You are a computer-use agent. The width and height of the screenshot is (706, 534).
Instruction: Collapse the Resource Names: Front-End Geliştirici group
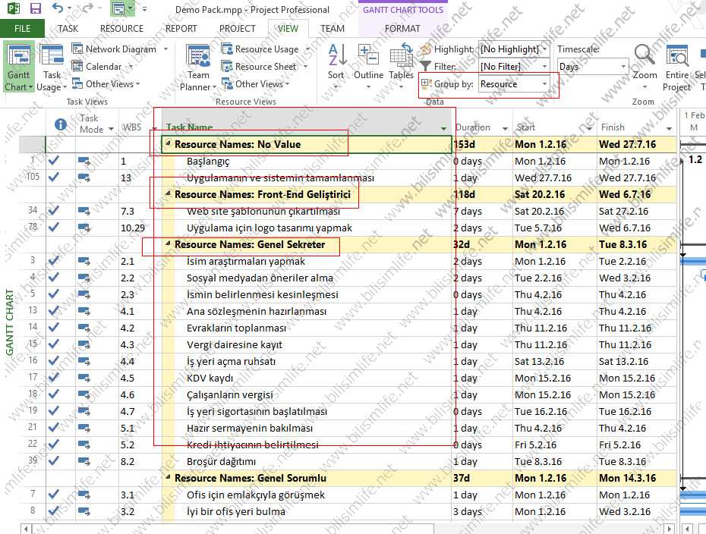[x=168, y=194]
